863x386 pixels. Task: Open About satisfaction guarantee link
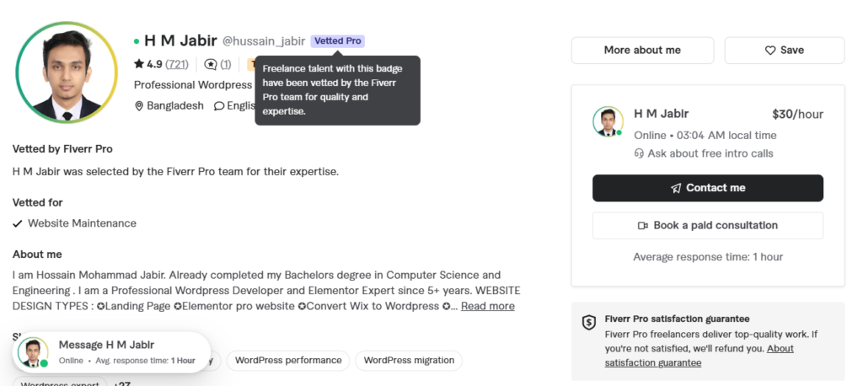tap(699, 356)
